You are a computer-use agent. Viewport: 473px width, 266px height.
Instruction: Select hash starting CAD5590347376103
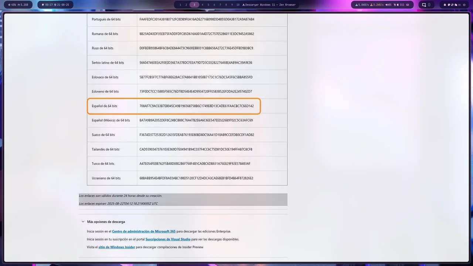tap(196, 149)
